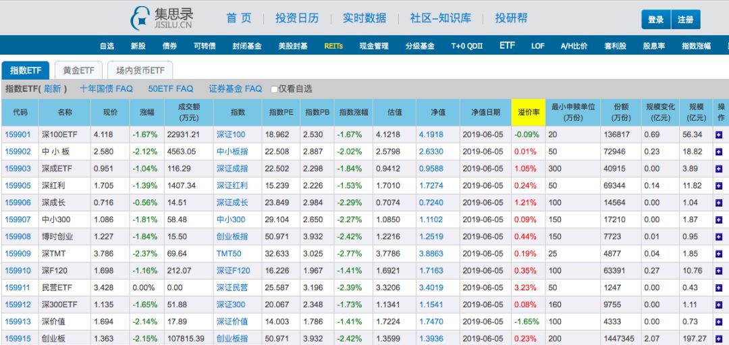Image resolution: width=729 pixels, height=345 pixels.
Task: Sort by the 规模变化 column header
Action: point(661,112)
